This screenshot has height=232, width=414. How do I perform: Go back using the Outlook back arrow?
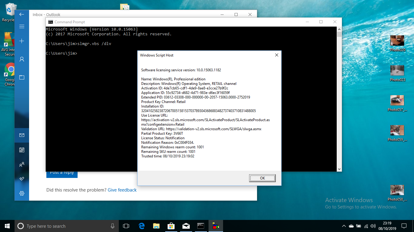tap(22, 14)
